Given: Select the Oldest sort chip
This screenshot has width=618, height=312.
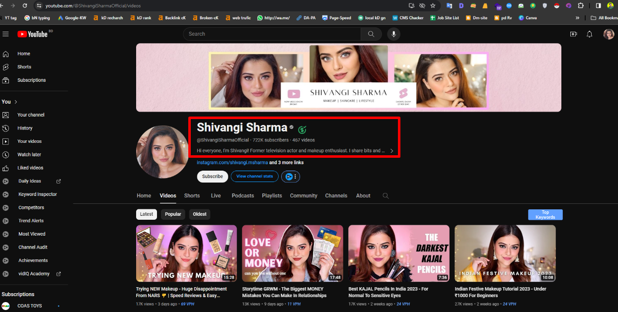Looking at the screenshot, I should 199,214.
